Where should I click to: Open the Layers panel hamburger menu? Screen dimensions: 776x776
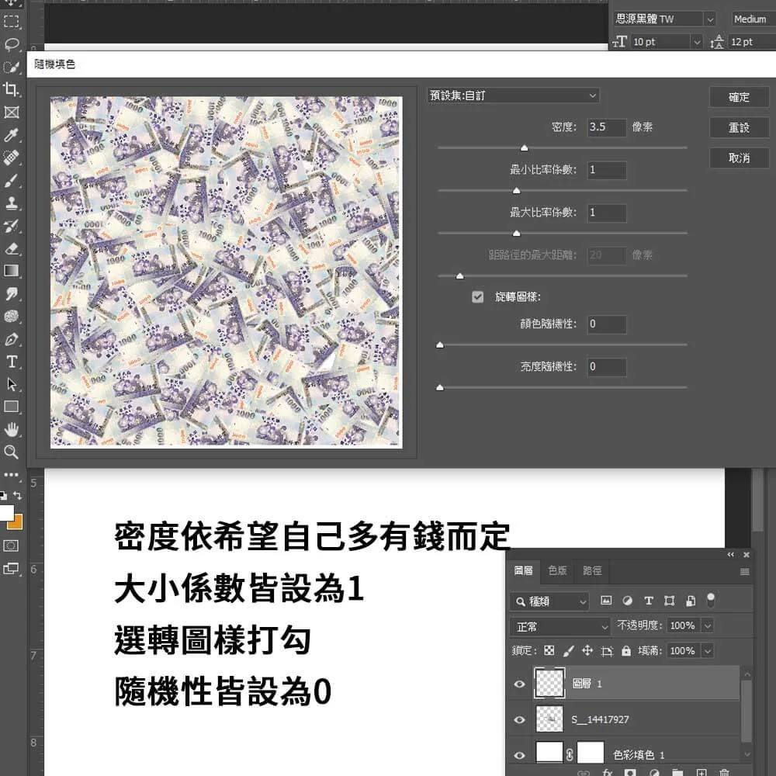(744, 572)
